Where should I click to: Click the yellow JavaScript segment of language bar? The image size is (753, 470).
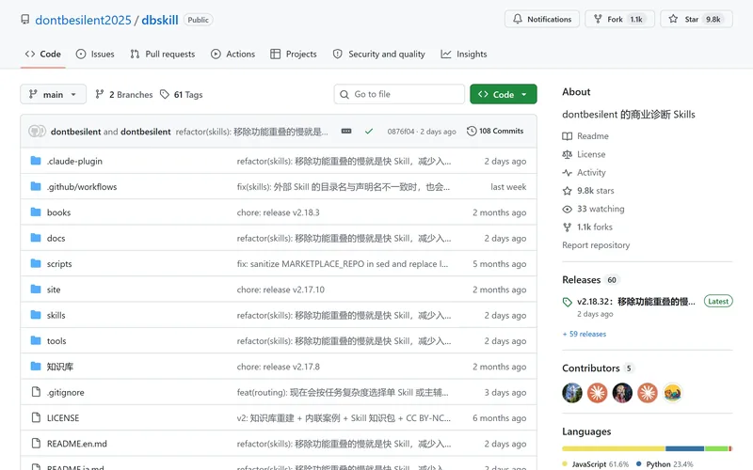pyautogui.click(x=614, y=449)
